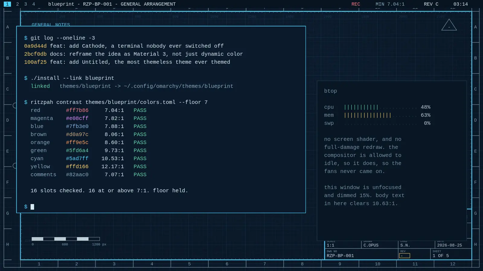Click the 12.17:1 ratio in yellow row
This screenshot has width=483, height=271.
[x=113, y=167]
